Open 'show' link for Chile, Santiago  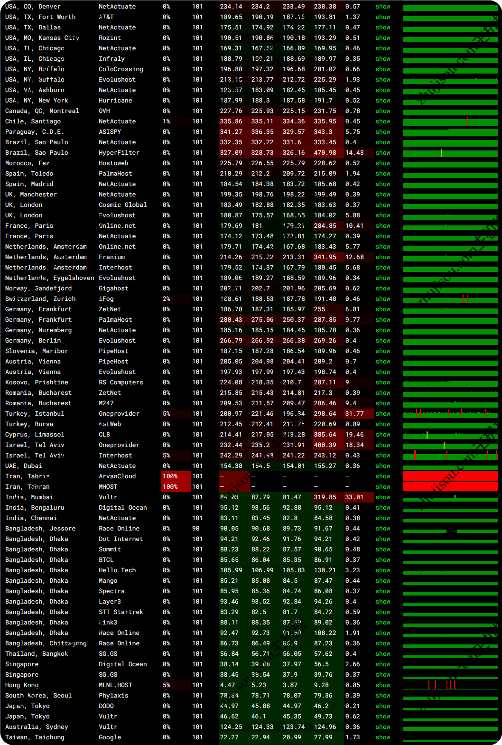coord(382,121)
